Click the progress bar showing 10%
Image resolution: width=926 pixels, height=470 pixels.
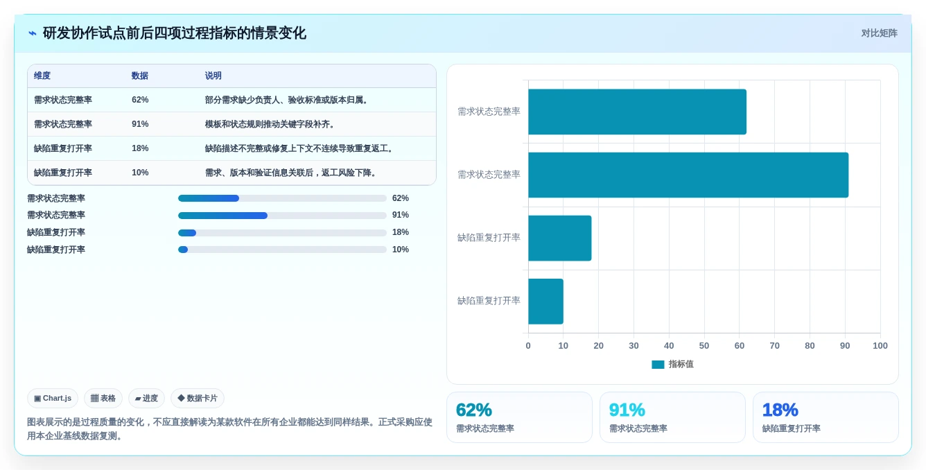point(282,250)
